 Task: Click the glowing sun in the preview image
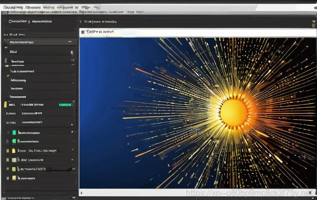pyautogui.click(x=234, y=113)
